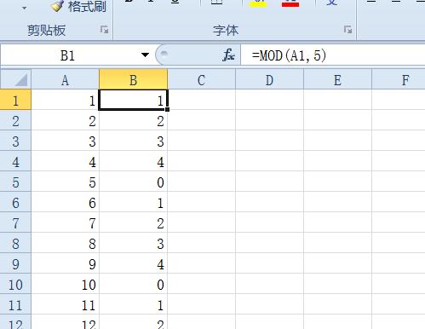The height and width of the screenshot is (329, 425).
Task: Click the yellow fill color swatch
Action: pos(257,3)
